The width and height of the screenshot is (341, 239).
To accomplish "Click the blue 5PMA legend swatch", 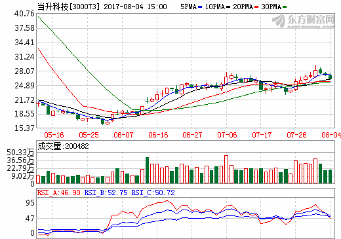I will (x=200, y=7).
